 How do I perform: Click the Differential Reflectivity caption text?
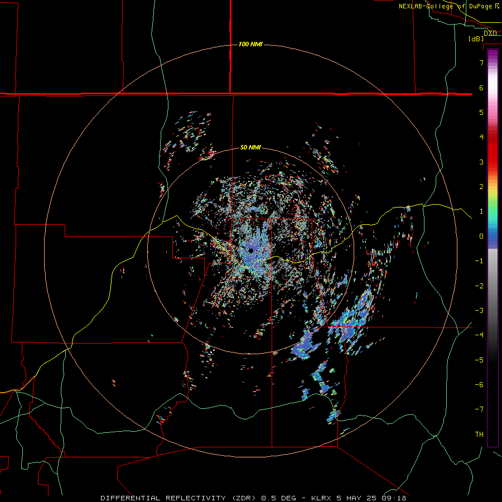pos(253,498)
